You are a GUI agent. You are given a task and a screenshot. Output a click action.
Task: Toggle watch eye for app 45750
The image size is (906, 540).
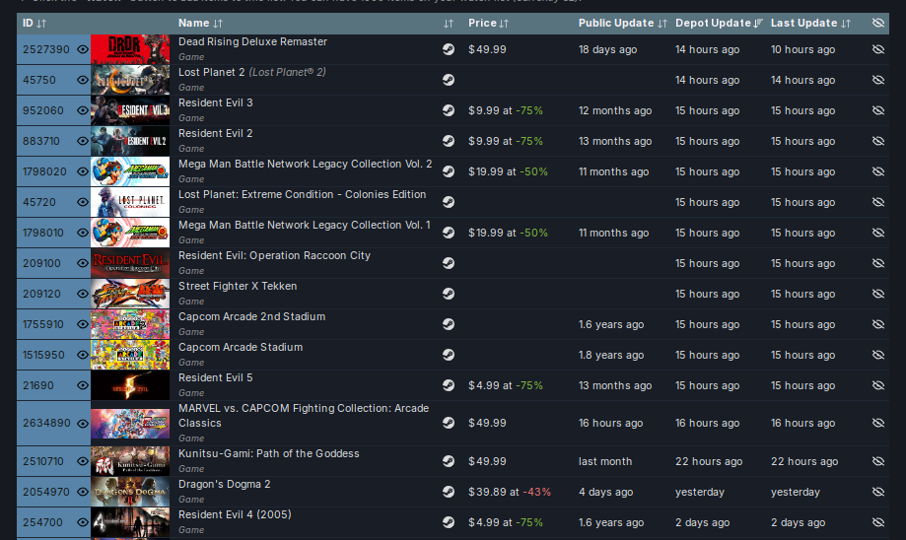pyautogui.click(x=83, y=80)
